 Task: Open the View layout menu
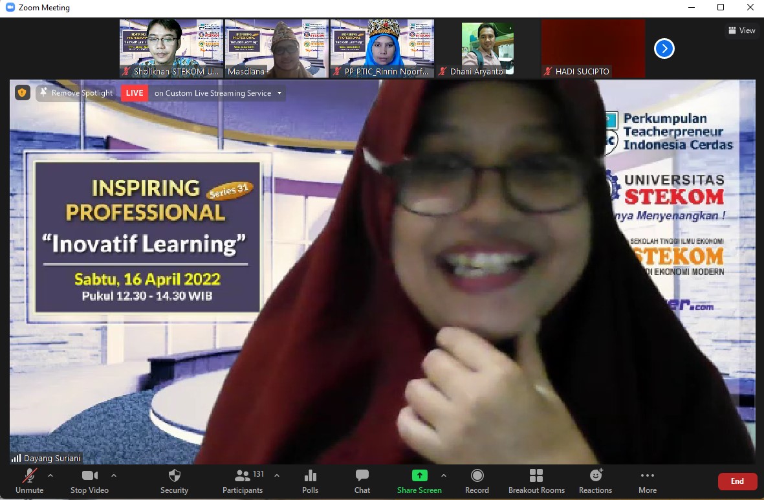point(741,30)
